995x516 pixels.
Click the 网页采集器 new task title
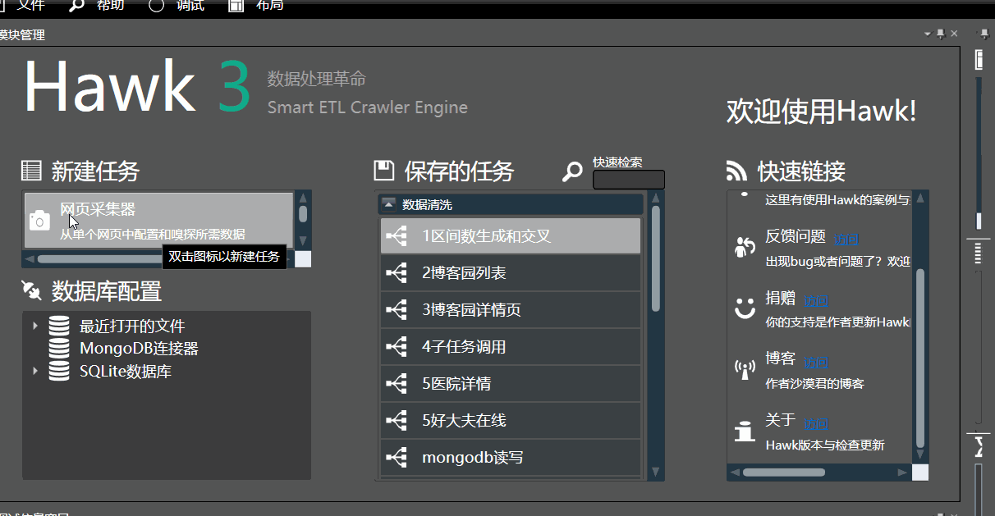98,210
